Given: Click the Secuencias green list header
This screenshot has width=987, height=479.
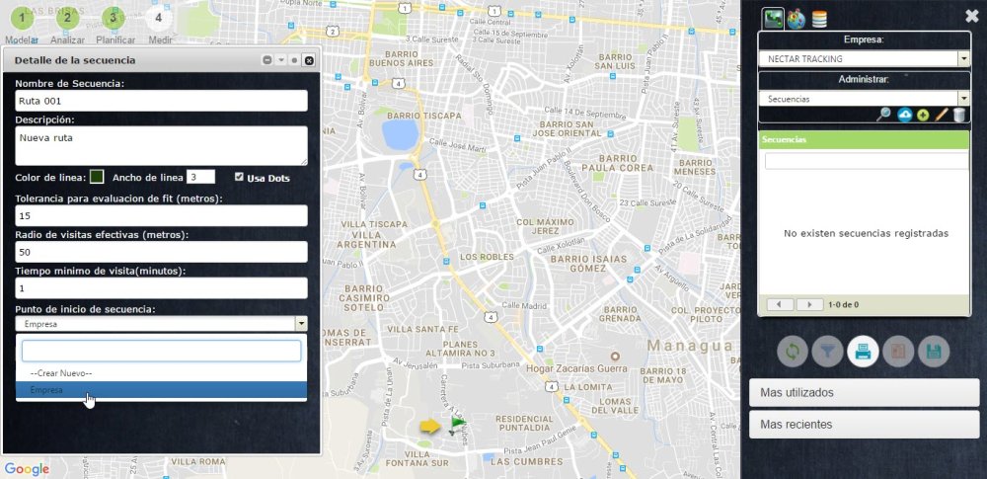Looking at the screenshot, I should coord(865,139).
